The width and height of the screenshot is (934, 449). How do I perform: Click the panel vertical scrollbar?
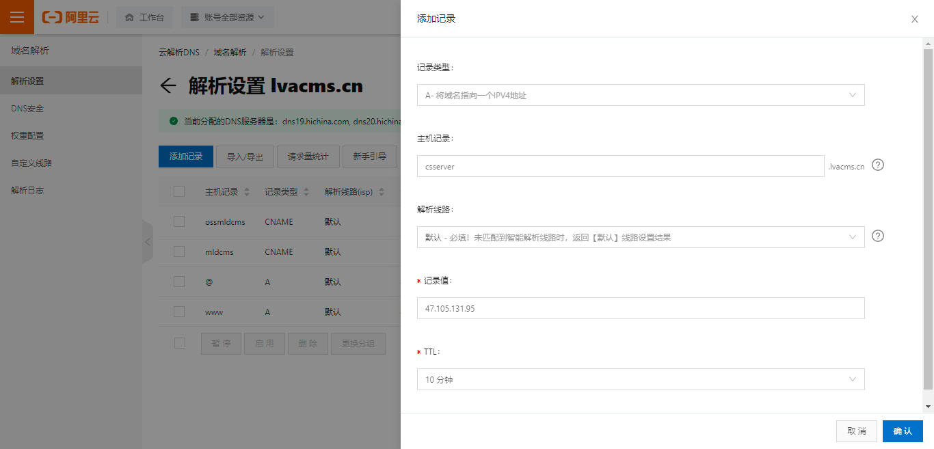point(928,219)
